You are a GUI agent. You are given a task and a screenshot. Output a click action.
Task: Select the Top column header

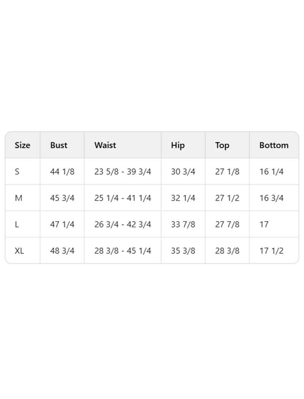(222, 145)
